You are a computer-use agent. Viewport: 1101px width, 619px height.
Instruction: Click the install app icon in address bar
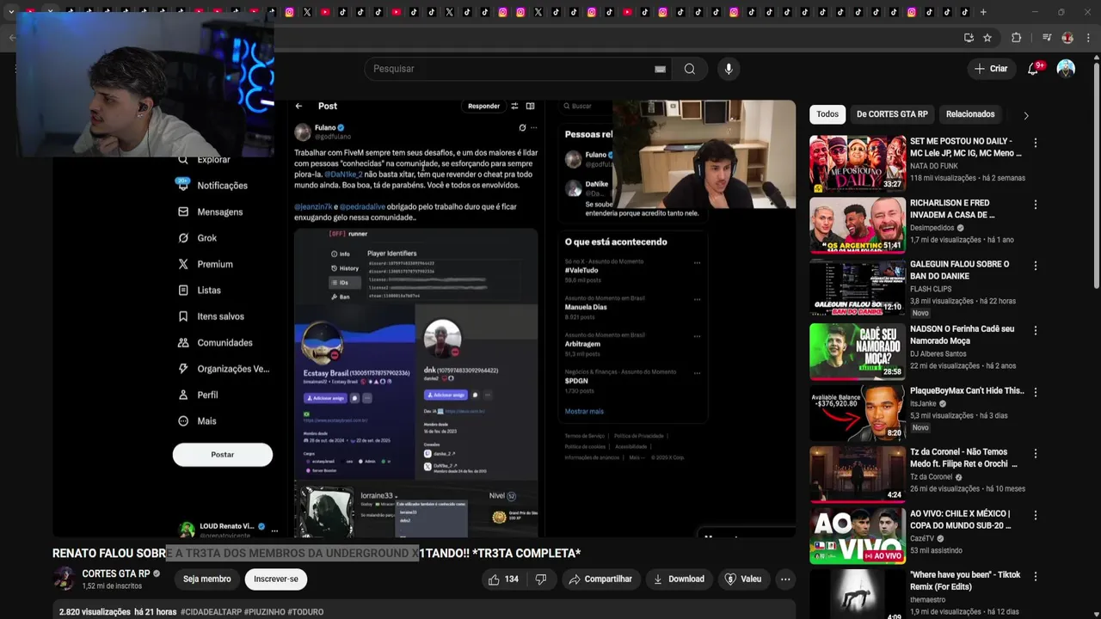click(x=969, y=38)
